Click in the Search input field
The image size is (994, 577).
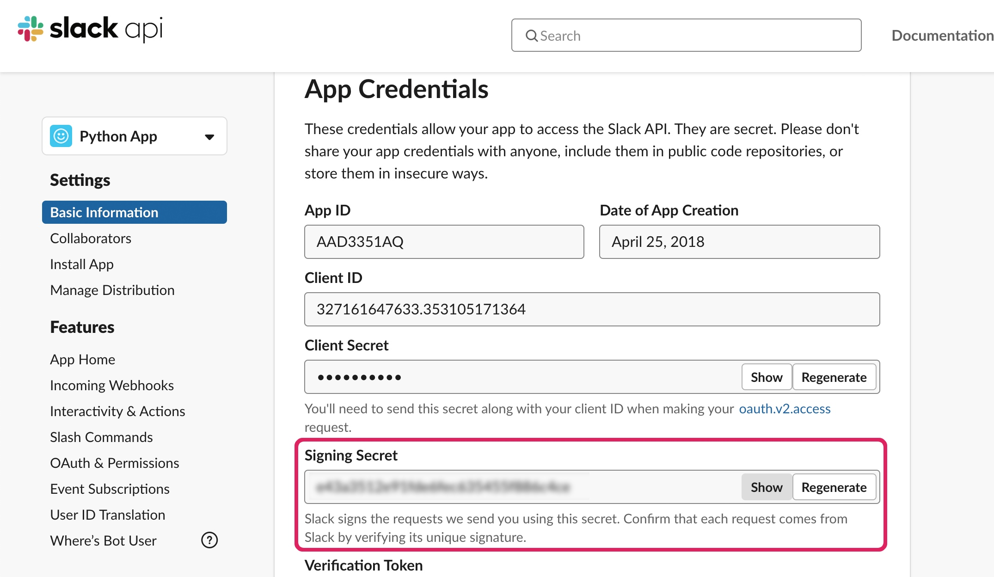693,36
